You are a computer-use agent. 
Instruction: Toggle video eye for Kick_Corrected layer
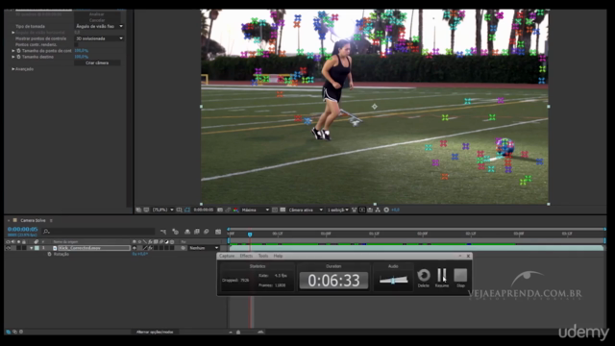pos(8,248)
